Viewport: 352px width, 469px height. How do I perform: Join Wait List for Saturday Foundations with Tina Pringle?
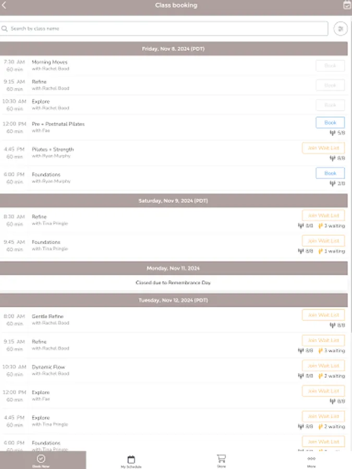323,241
